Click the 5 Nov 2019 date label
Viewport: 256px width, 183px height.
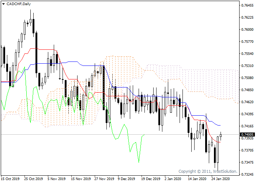[x=56, y=179]
